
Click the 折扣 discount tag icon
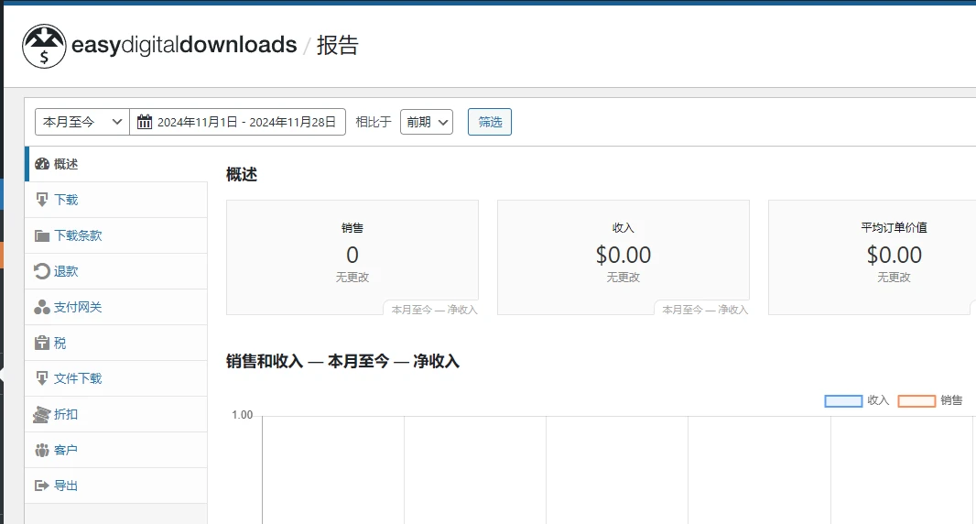[42, 414]
